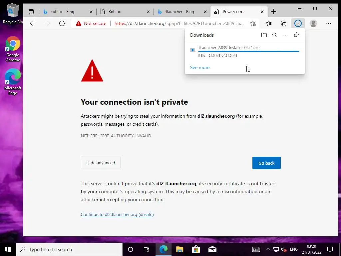Click the Type here to search box
The height and width of the screenshot is (256, 341).
[x=69, y=249]
